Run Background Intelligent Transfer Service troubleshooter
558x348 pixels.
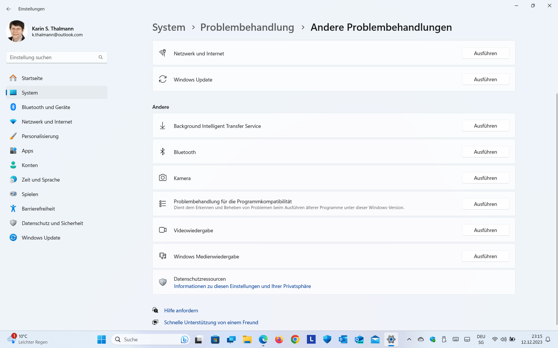coord(485,126)
